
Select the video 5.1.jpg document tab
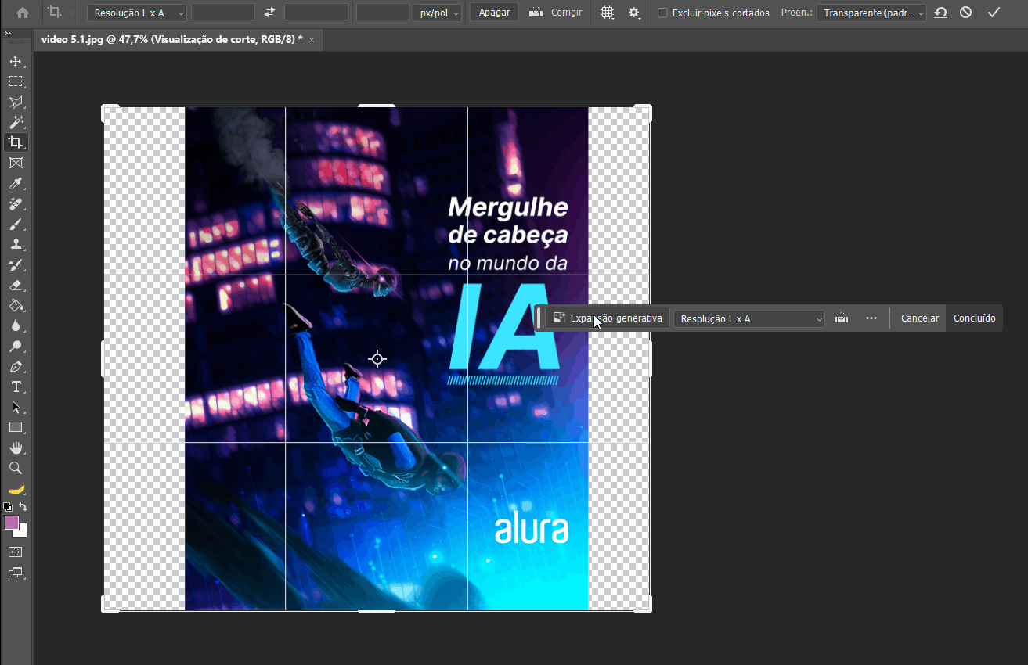point(171,39)
